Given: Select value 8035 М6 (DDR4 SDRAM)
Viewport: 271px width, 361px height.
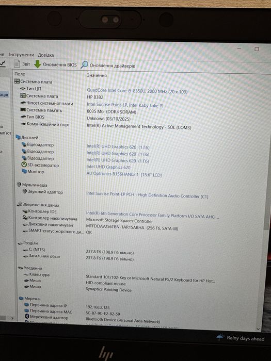Looking at the screenshot, I should pos(111,112).
